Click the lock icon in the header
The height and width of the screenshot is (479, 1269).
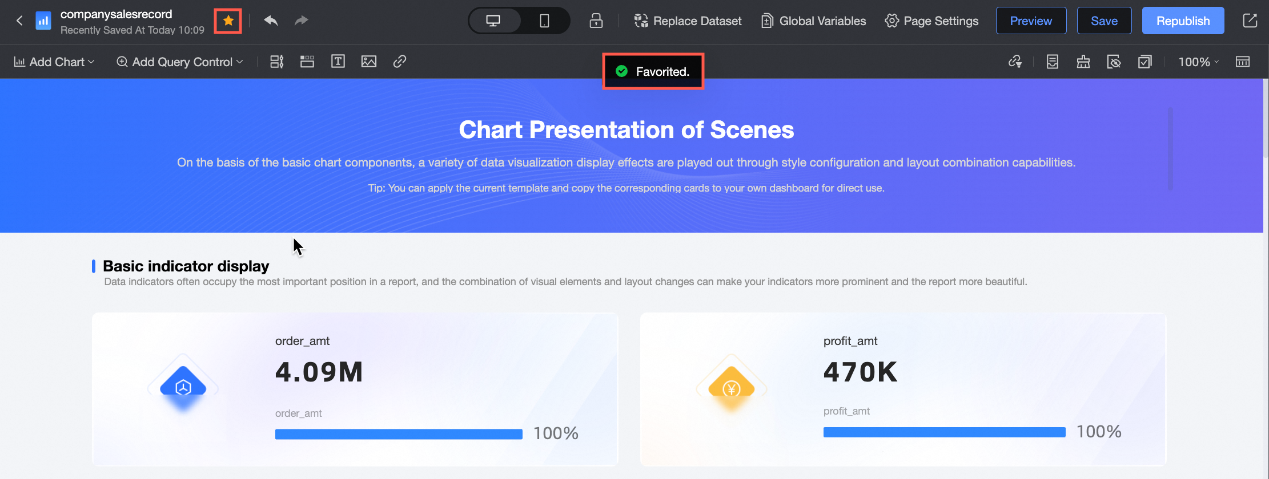[596, 21]
